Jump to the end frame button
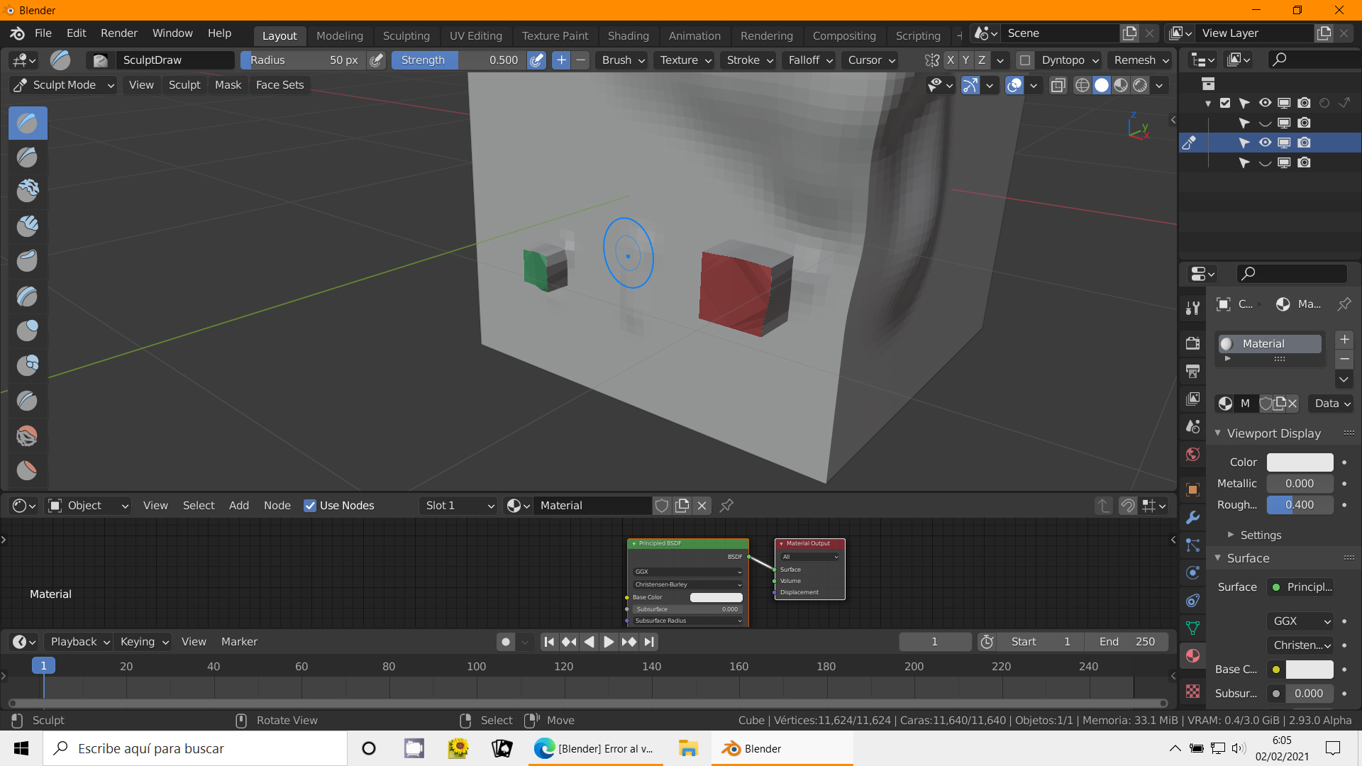Viewport: 1362px width, 766px height. pos(649,642)
